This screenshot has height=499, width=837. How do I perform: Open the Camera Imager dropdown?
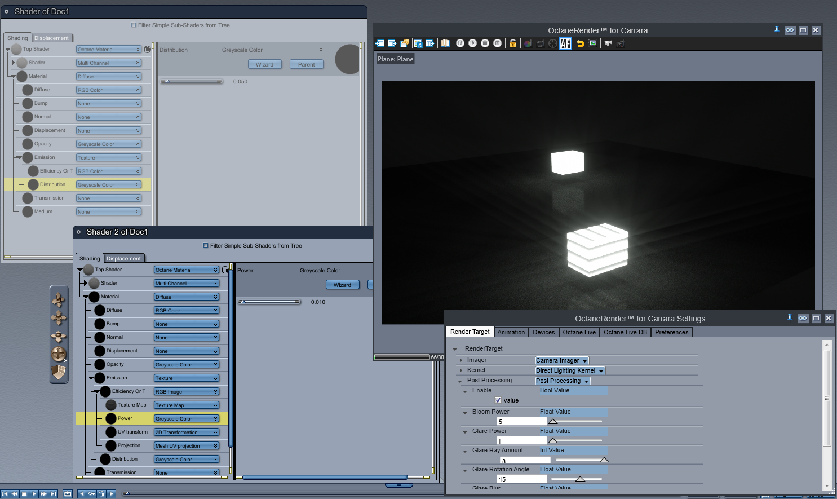click(562, 360)
